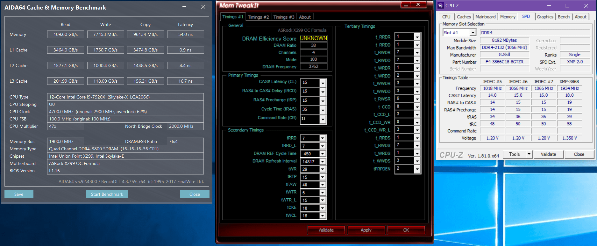
Task: Open the CPU tab in CPU-Z
Action: coord(446,17)
